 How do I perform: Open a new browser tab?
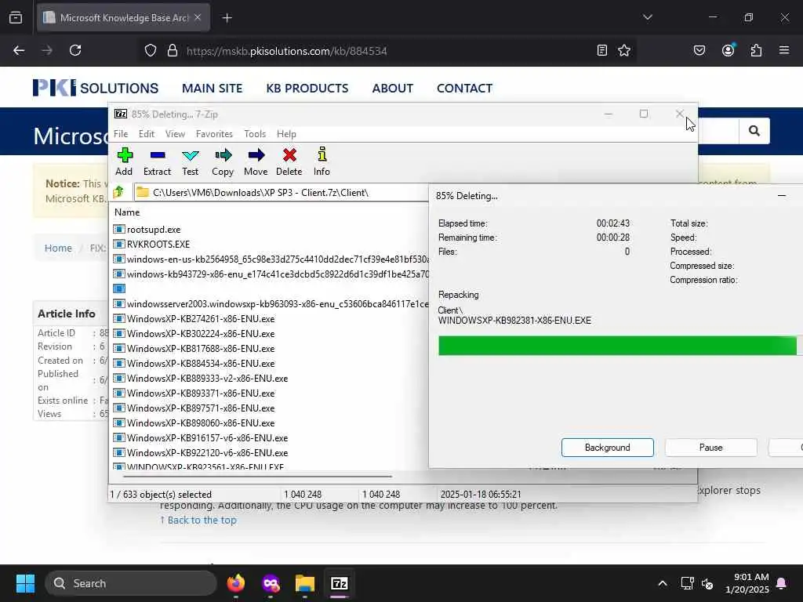(227, 18)
